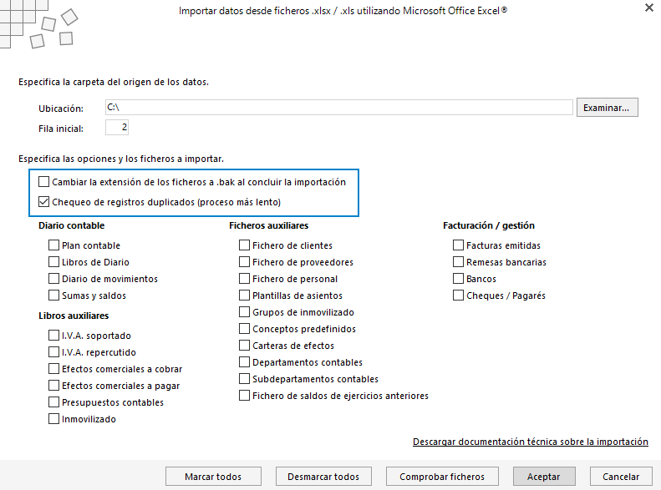Viewport: 661px width, 490px height.
Task: Enable Plantillas de asientos import
Action: click(x=244, y=296)
